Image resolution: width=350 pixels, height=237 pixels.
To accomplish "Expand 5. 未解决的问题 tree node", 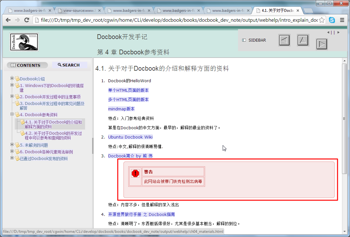I will [x=12, y=144].
